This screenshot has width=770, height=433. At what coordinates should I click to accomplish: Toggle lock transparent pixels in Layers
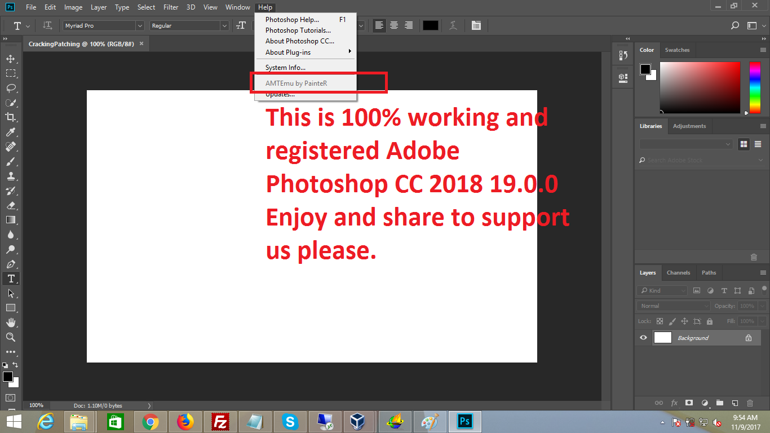point(660,321)
